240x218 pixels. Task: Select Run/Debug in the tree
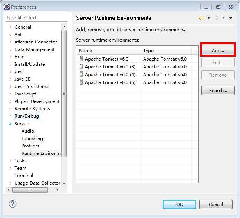[26, 116]
